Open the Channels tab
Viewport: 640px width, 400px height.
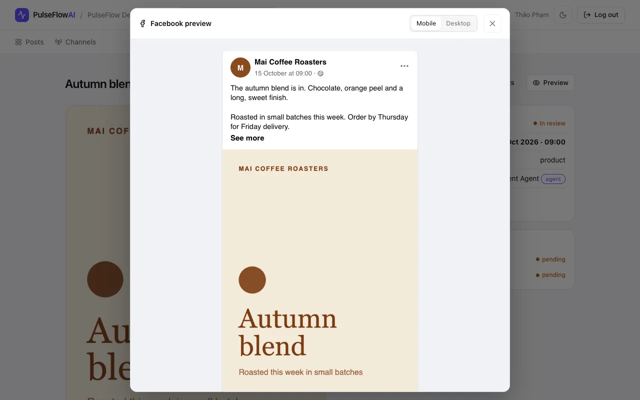tap(75, 42)
